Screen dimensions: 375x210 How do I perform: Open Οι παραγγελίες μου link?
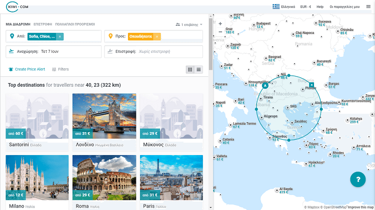pos(344,6)
